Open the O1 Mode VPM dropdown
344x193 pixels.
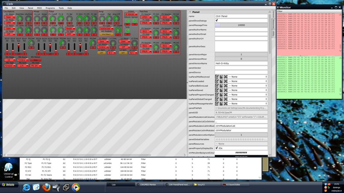(x=10, y=23)
